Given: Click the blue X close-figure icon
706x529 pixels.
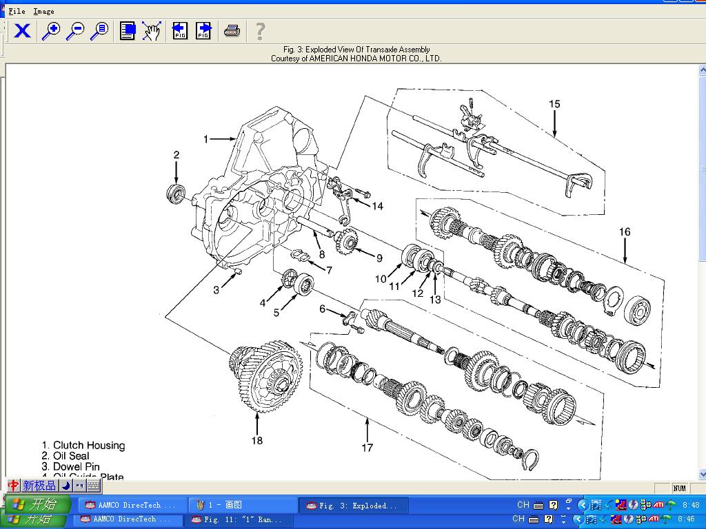Looking at the screenshot, I should [22, 31].
